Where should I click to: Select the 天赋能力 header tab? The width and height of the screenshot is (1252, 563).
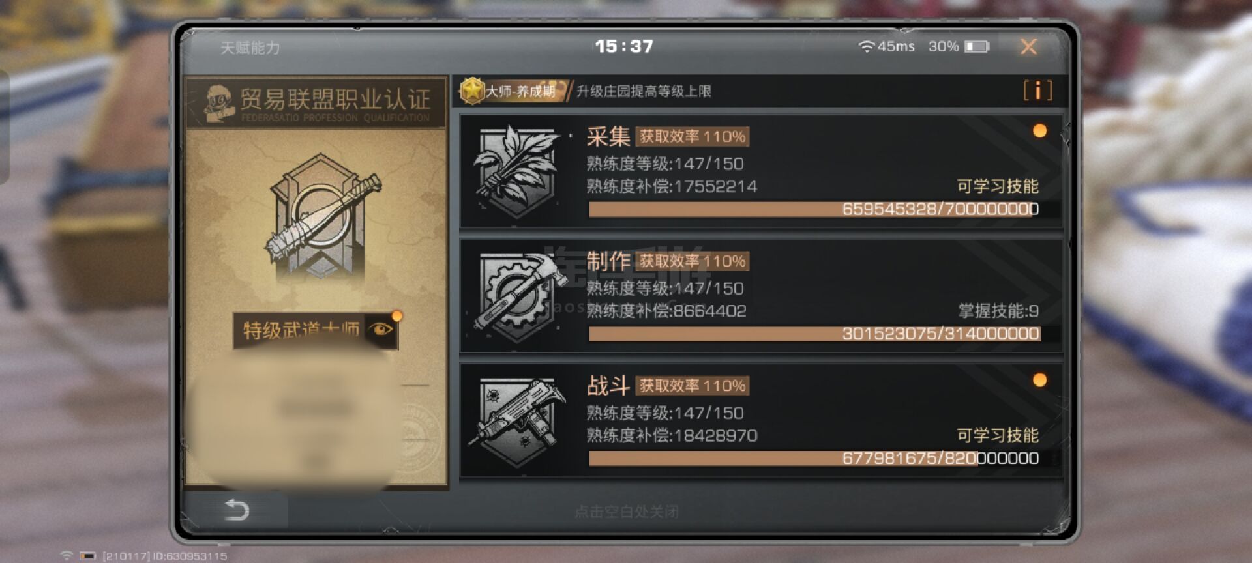[x=250, y=48]
